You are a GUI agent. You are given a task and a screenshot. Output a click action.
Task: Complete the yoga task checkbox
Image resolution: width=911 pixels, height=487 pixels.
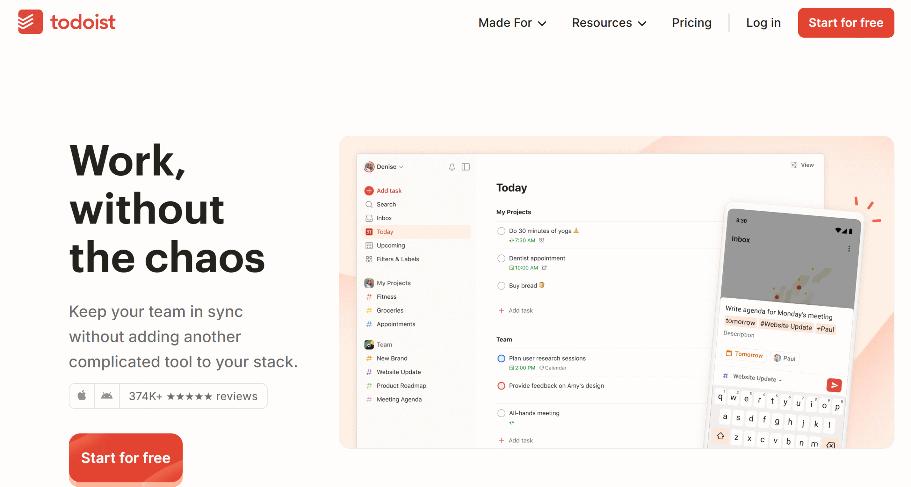(501, 231)
